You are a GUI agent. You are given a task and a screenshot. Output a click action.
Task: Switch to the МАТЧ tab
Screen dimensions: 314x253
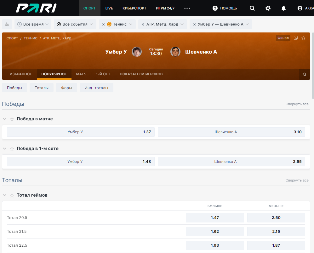click(81, 74)
